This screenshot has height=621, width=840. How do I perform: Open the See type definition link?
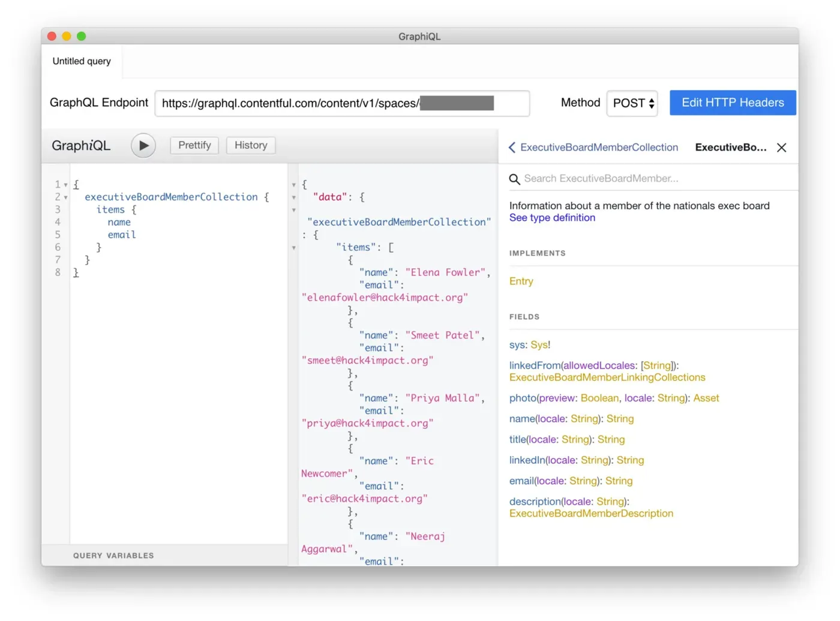coord(551,217)
